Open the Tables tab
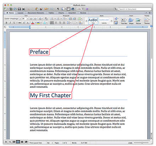Image resolution: width=156 pixels, height=146 pixels. coord(51,13)
